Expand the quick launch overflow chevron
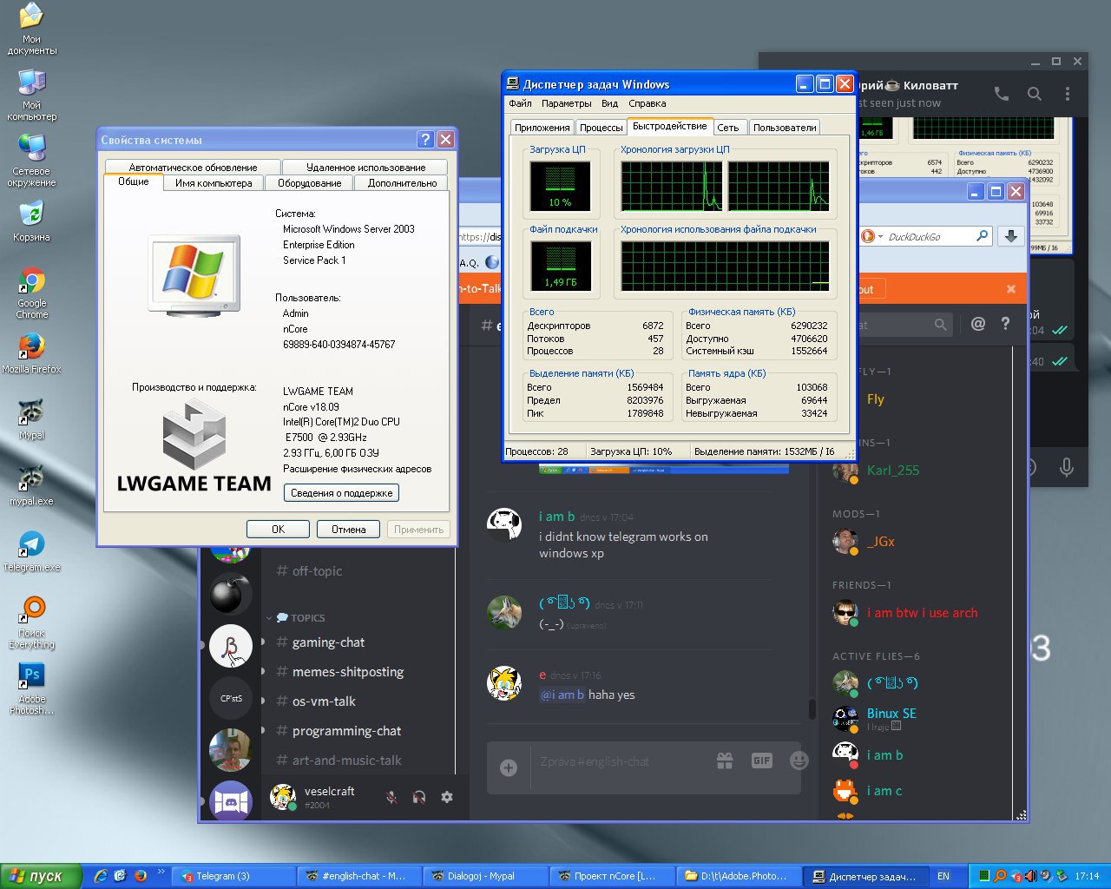 pyautogui.click(x=161, y=872)
